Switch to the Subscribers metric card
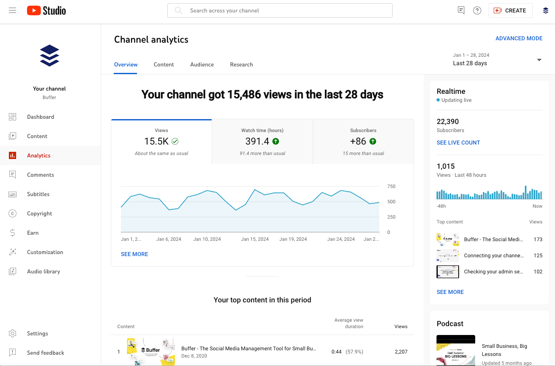Screen dimensions: 555x366 tap(363, 141)
